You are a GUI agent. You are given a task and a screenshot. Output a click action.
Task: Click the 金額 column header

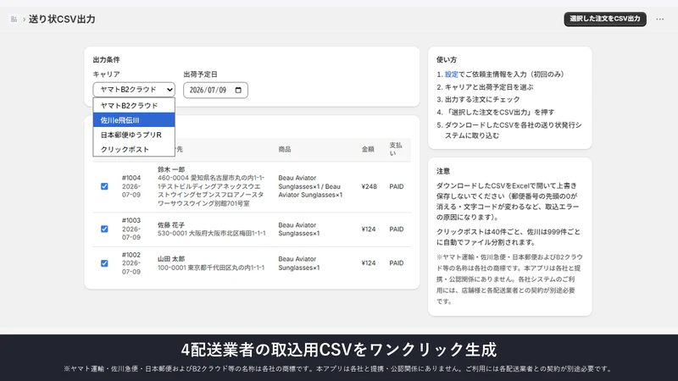click(368, 149)
